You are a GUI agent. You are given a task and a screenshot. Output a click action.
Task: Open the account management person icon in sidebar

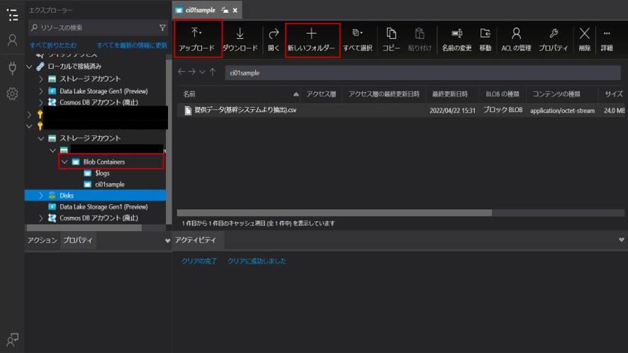[x=12, y=40]
